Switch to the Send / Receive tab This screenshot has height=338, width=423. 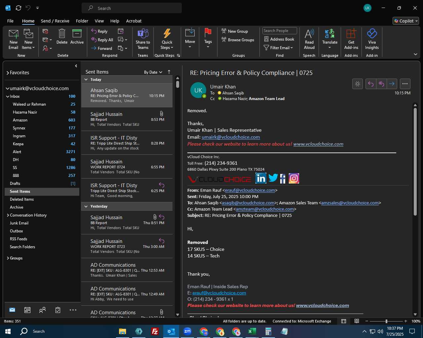(x=55, y=21)
